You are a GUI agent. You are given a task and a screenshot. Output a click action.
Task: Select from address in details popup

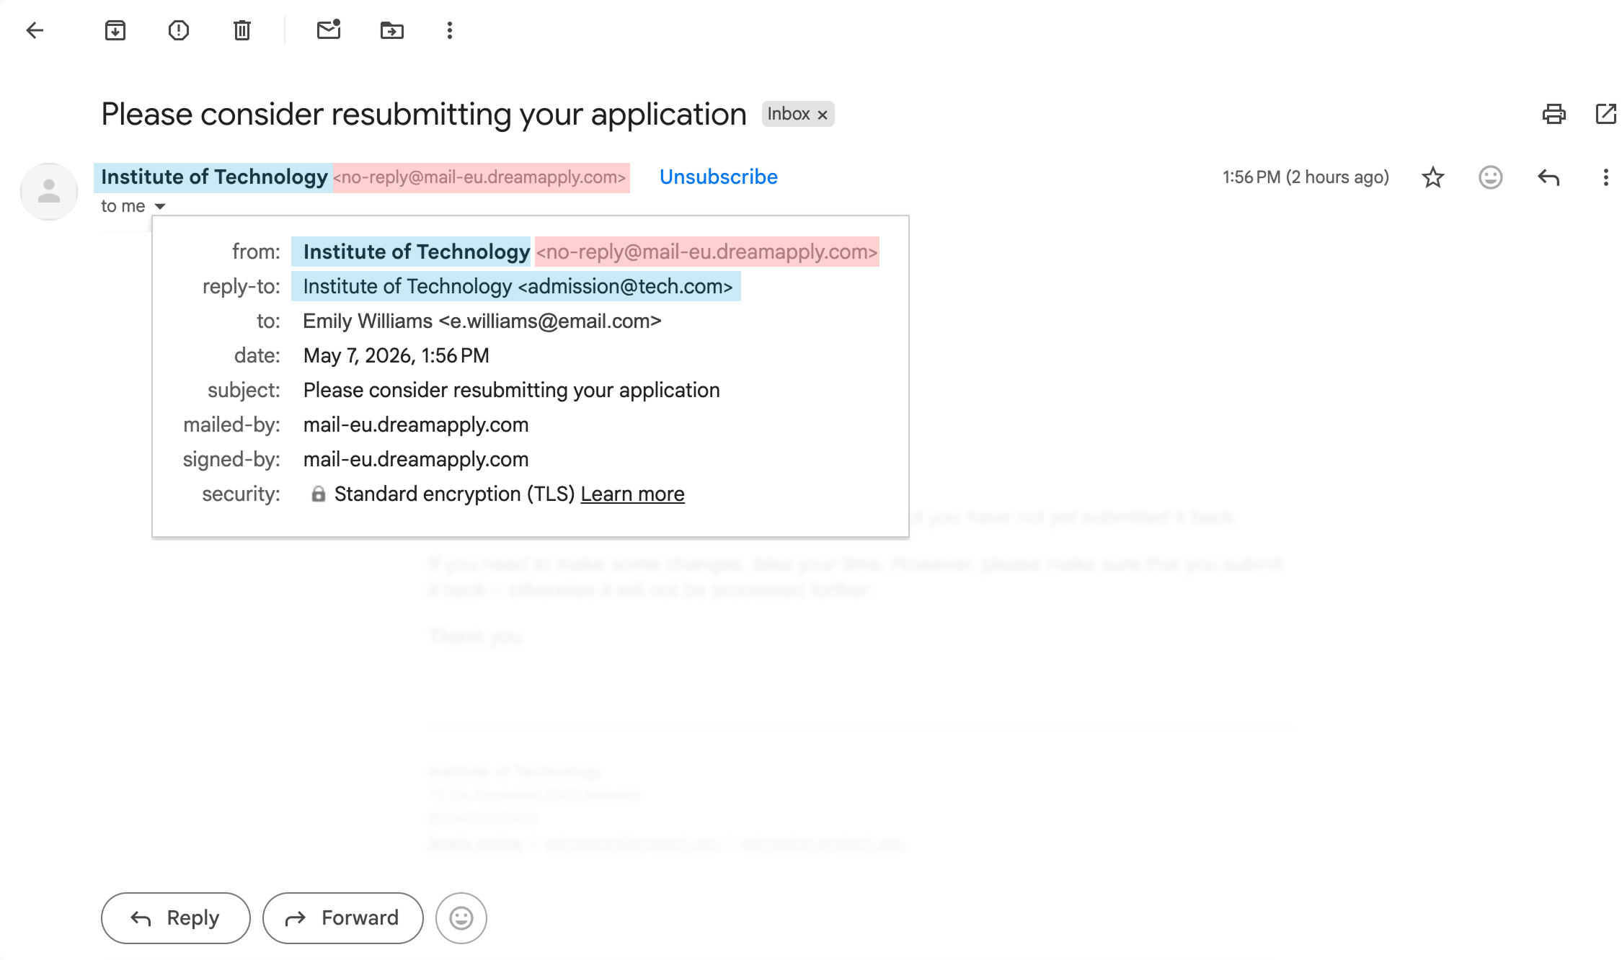tap(706, 252)
